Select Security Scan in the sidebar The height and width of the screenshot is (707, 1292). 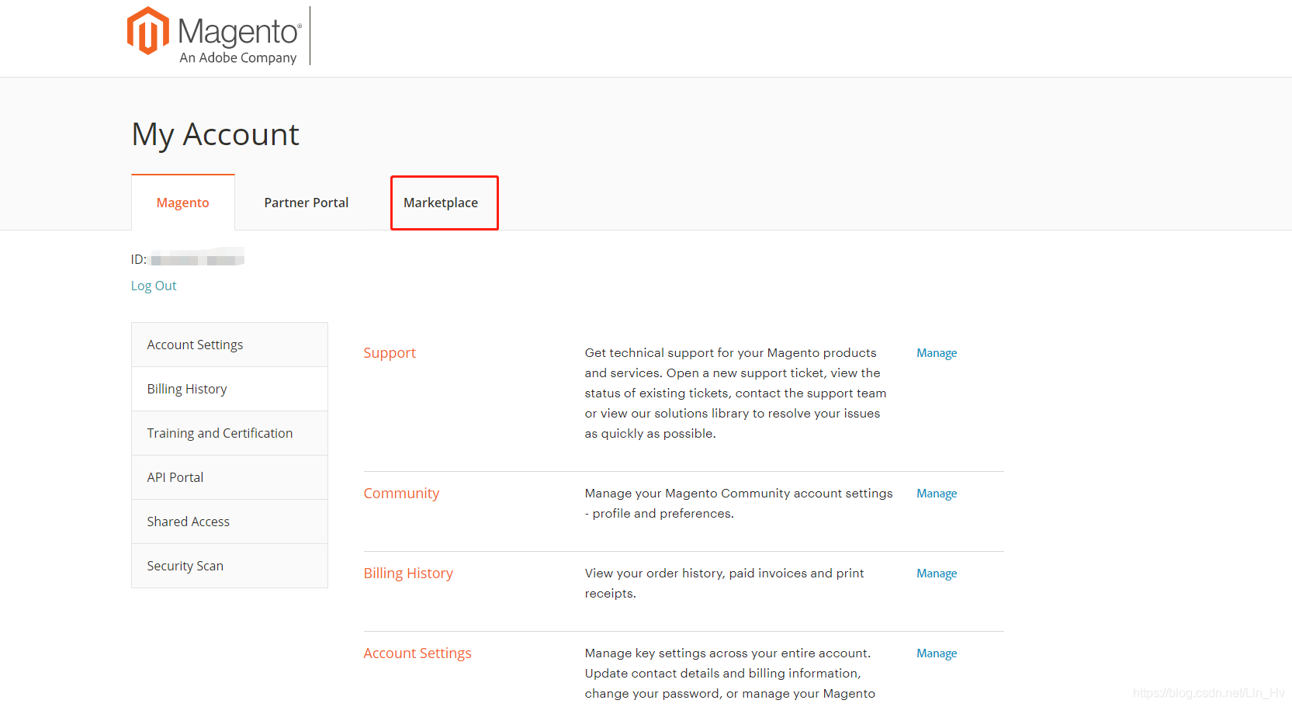[230, 566]
